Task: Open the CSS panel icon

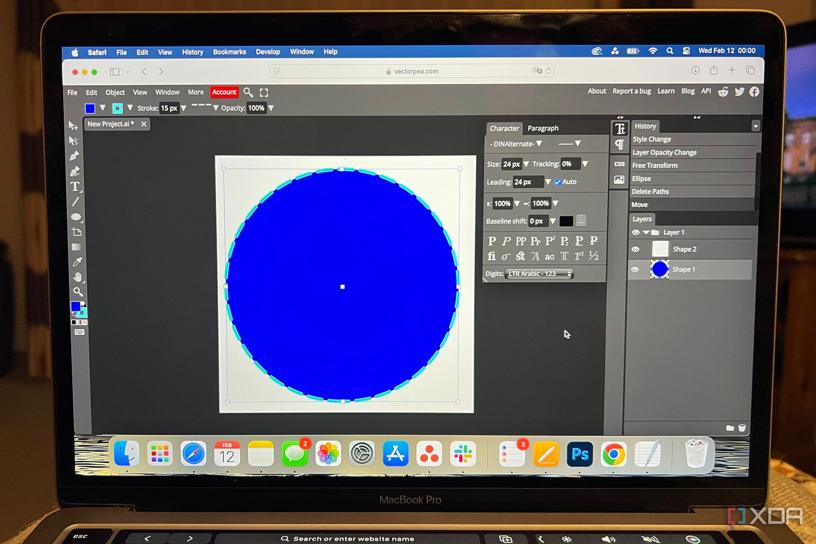Action: [619, 164]
